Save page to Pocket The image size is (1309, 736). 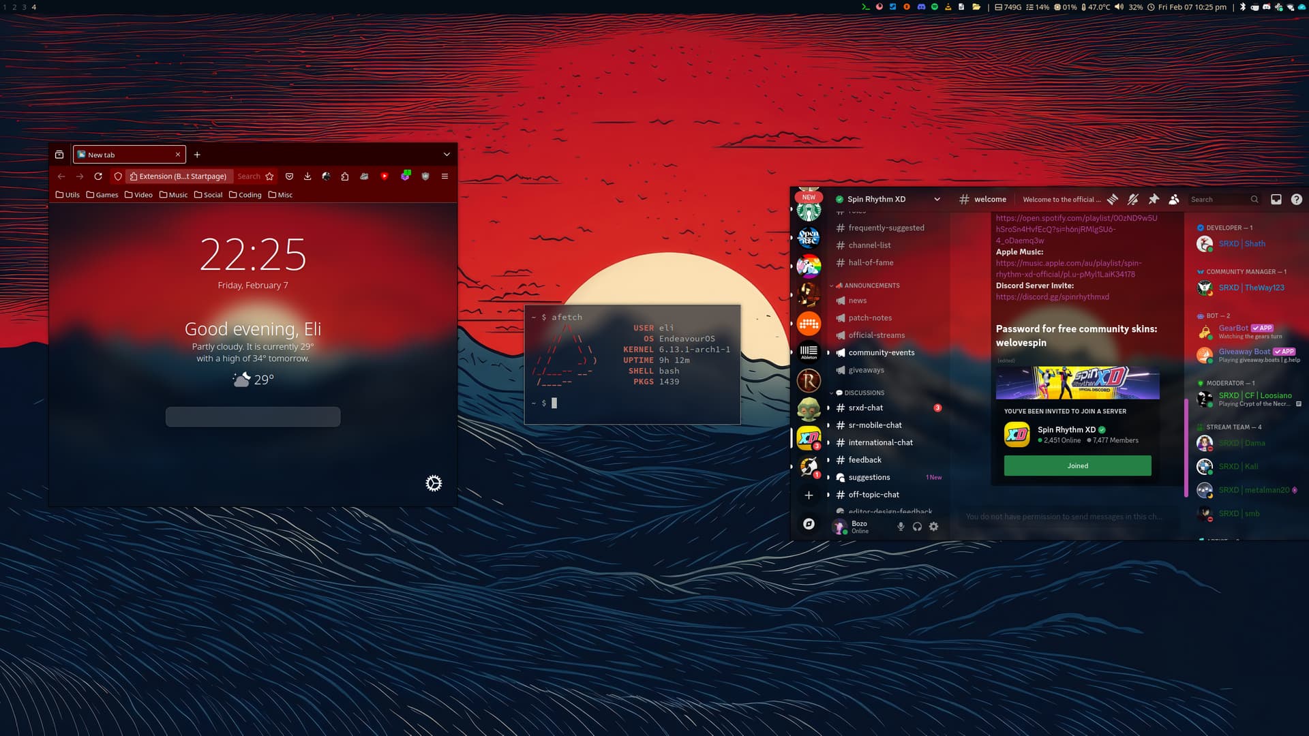[x=289, y=176]
